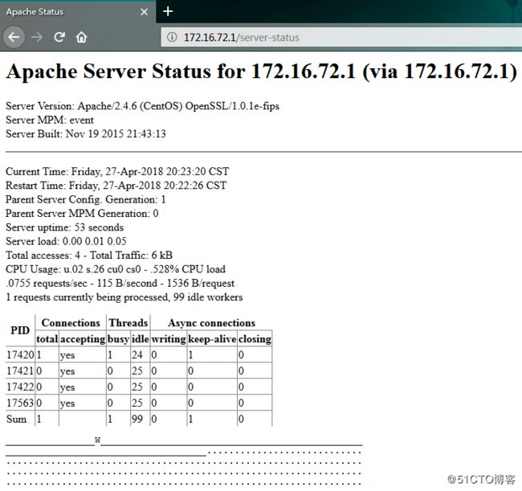The image size is (522, 491).
Task: Click keep-alive value 1 in row 17420
Action: click(x=191, y=355)
